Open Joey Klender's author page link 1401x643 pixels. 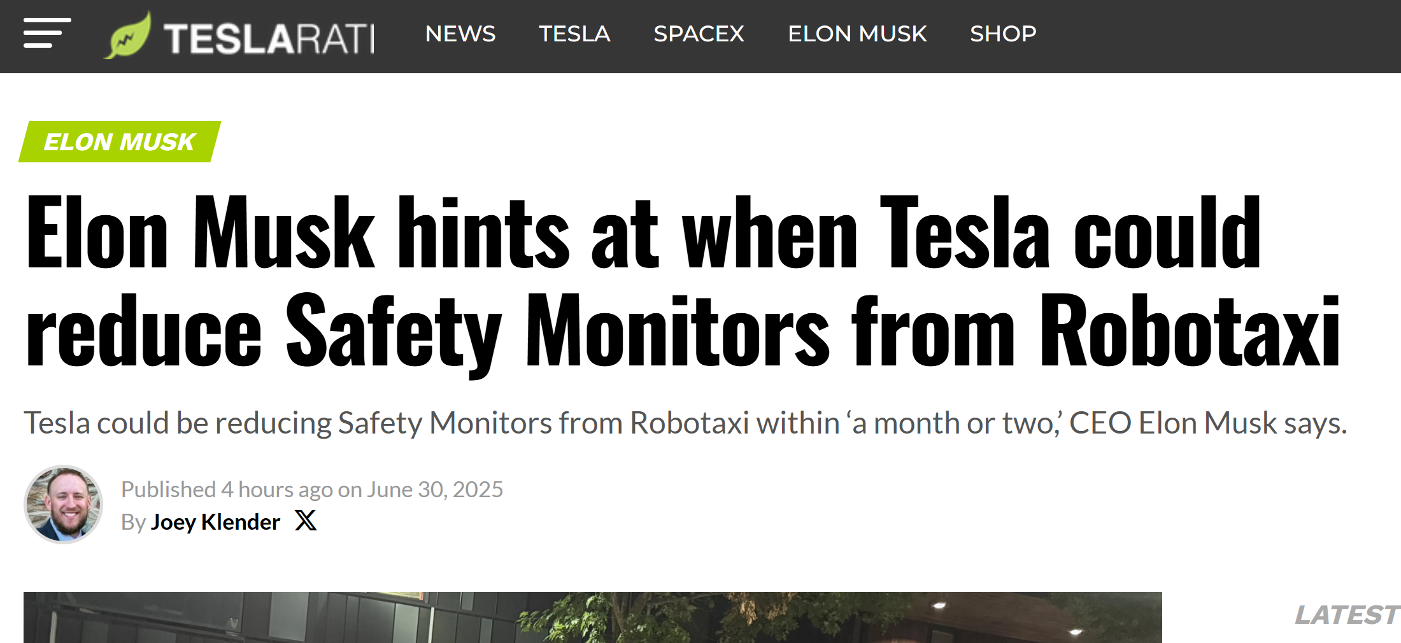click(x=215, y=522)
